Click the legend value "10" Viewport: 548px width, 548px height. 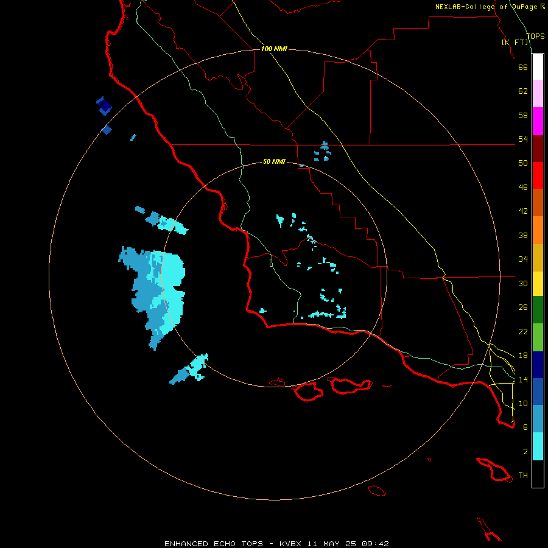tap(523, 403)
